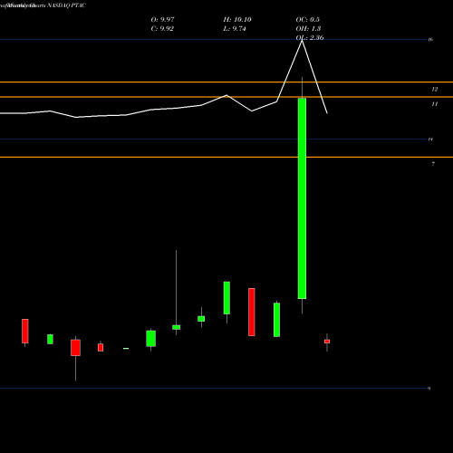
Task: Click the 'OC: 0.5' readout
Action: [x=307, y=20]
